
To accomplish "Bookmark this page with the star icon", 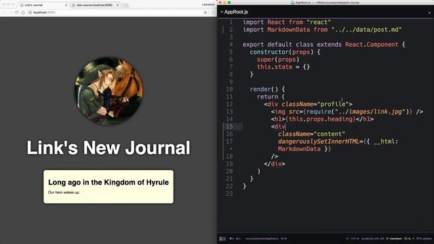I will [205, 12].
